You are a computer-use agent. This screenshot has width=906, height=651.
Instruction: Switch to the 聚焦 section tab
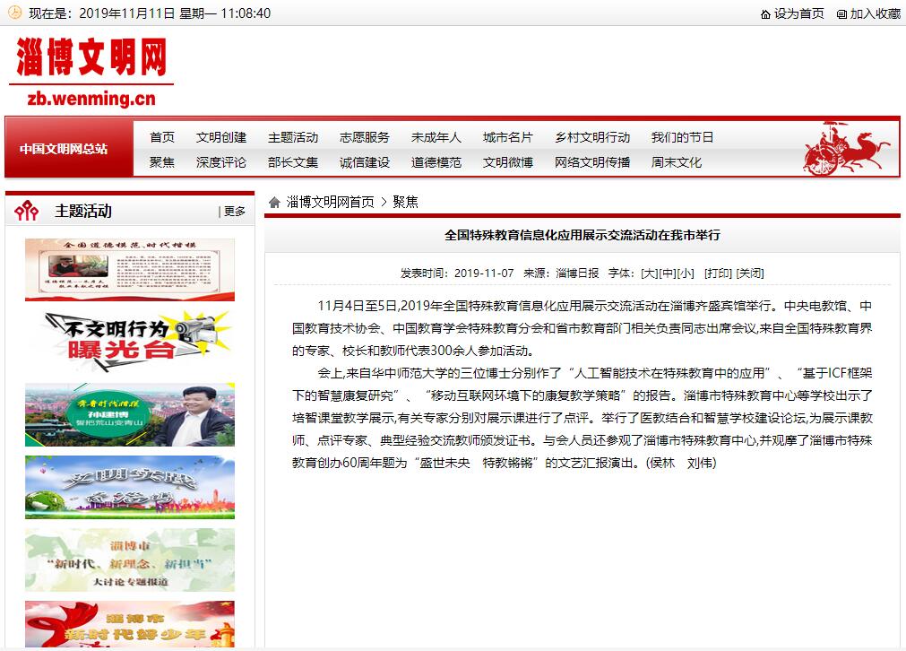[160, 164]
